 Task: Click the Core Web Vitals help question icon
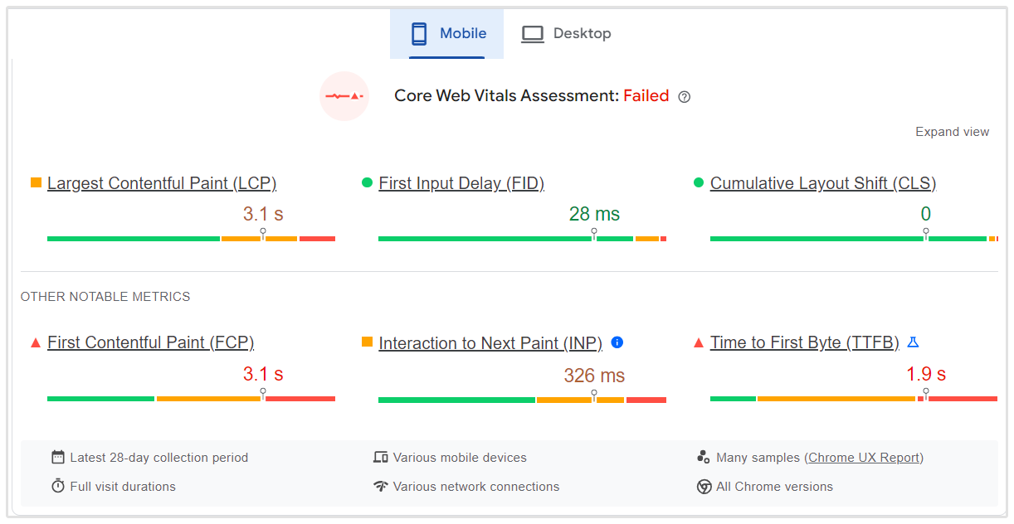coord(685,97)
